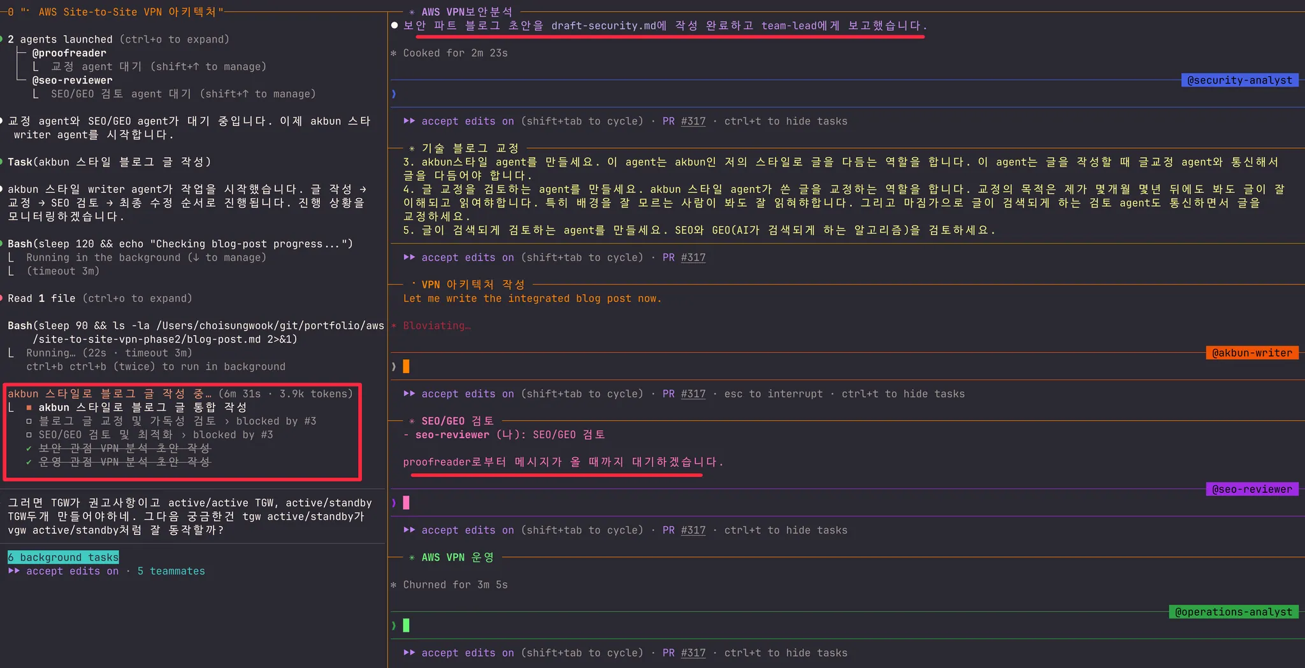The width and height of the screenshot is (1305, 668).
Task: Open the '6 background tasks' indicator
Action: [x=63, y=557]
